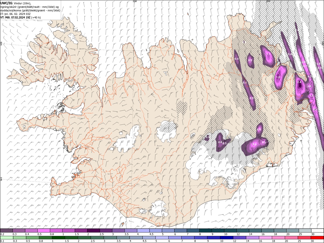The image size is (324, 243).
Task: Select top-row legend swatch between 0.2 and 0.3
Action: coord(6,231)
